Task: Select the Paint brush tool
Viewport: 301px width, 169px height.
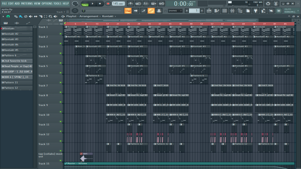Action: tap(21, 16)
